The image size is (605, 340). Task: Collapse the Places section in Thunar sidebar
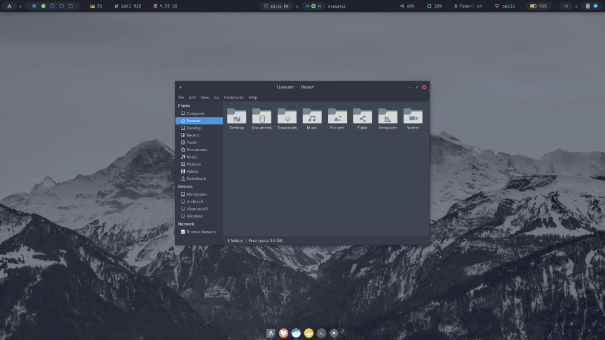tap(185, 105)
